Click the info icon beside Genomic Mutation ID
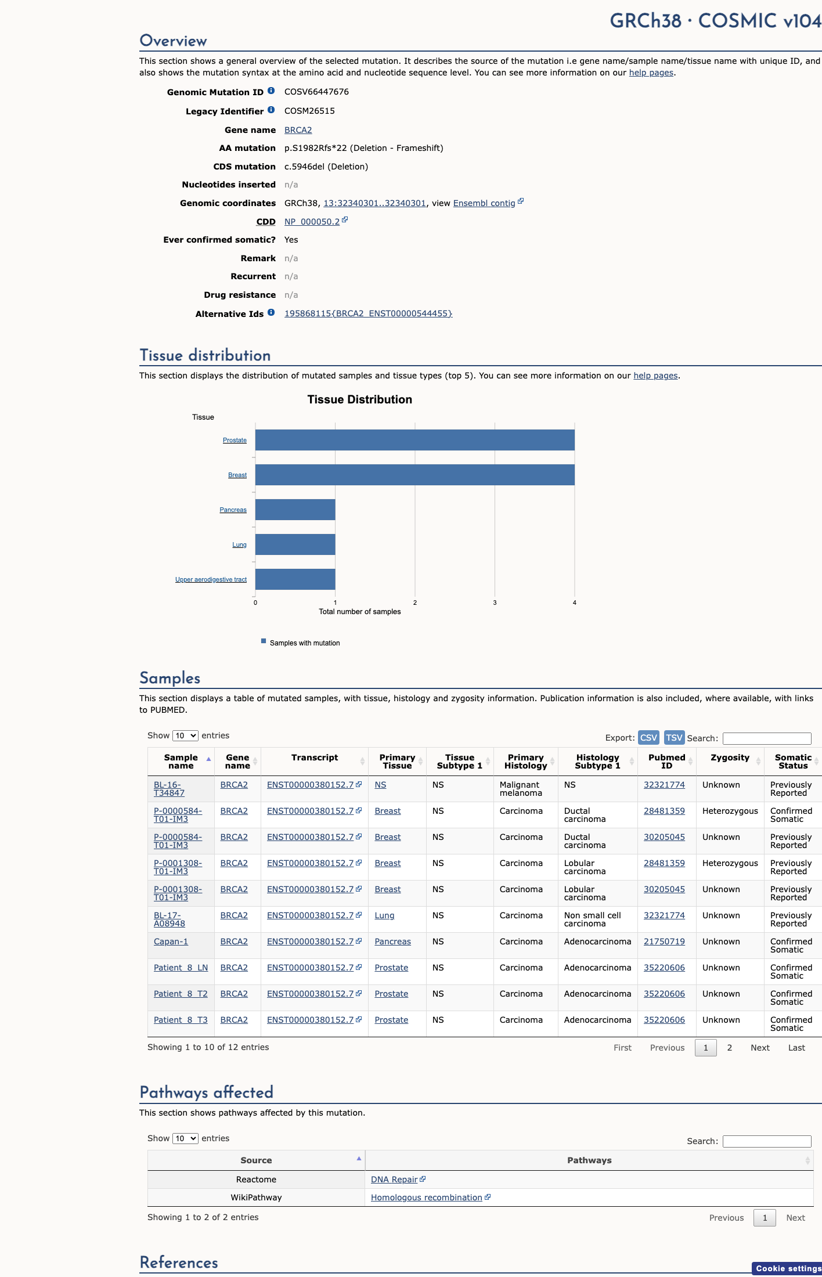Viewport: 822px width, 1277px height. (x=271, y=91)
